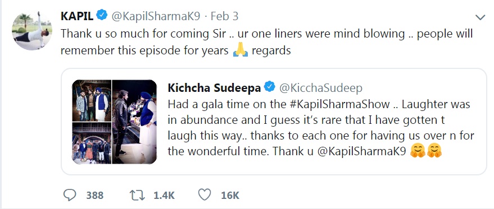Open the #KapilSharmaShow hashtag
The image size is (494, 209).
click(x=339, y=104)
